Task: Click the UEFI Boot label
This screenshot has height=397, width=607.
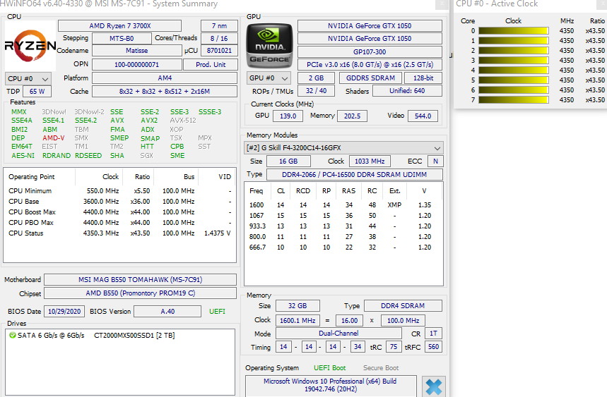Action: click(x=330, y=368)
